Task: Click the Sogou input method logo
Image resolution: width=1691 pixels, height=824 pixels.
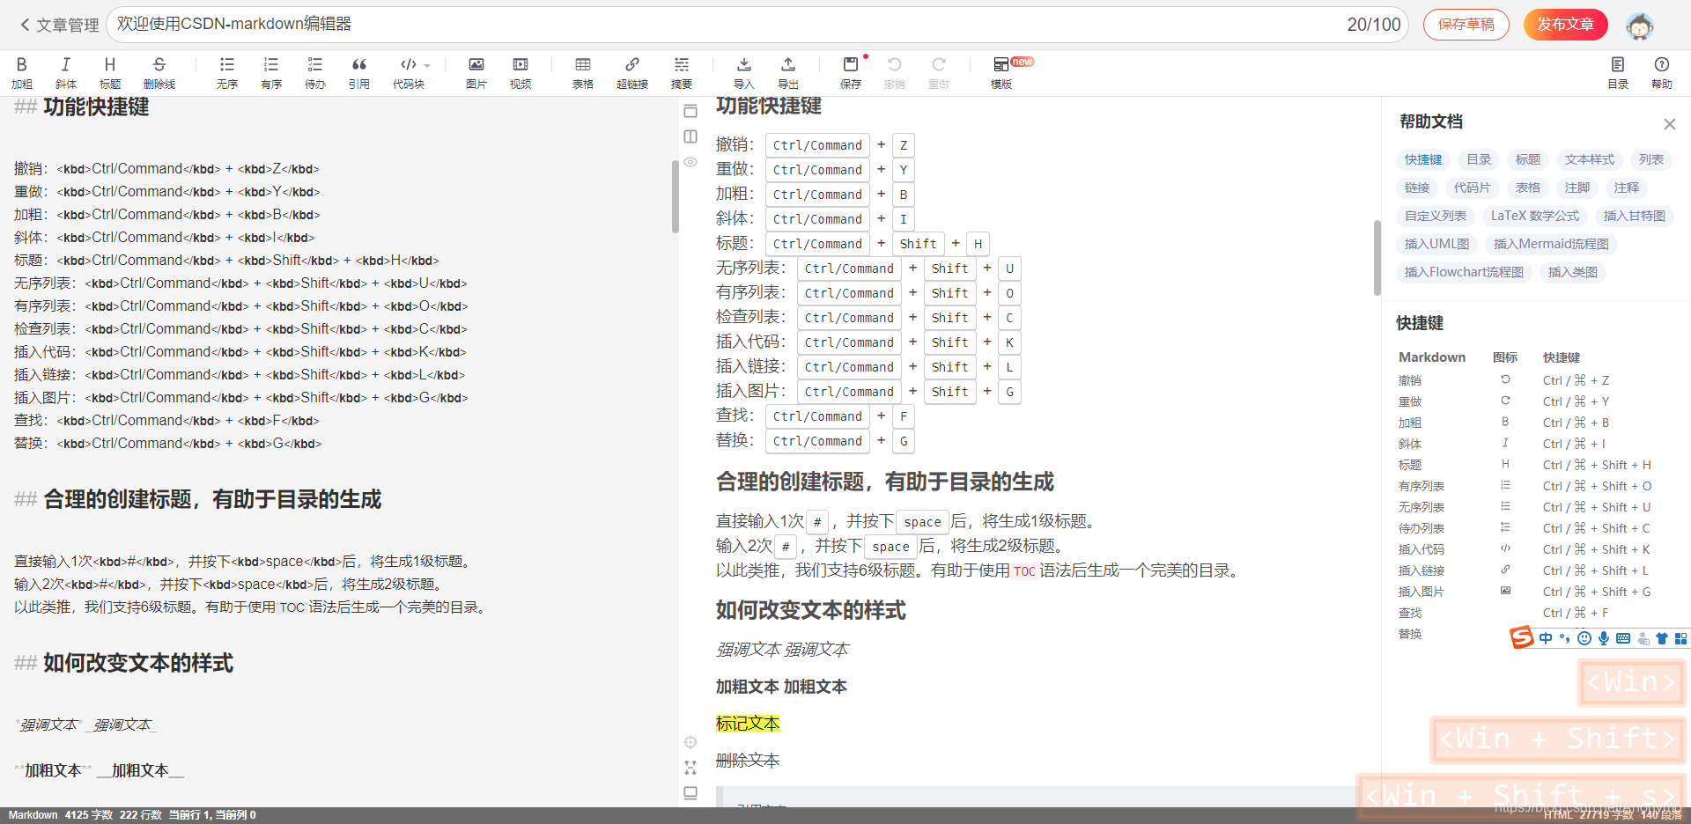Action: click(x=1522, y=637)
